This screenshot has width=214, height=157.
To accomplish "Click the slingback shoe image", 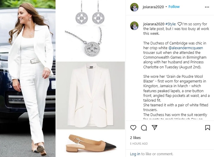I will [x=91, y=143].
